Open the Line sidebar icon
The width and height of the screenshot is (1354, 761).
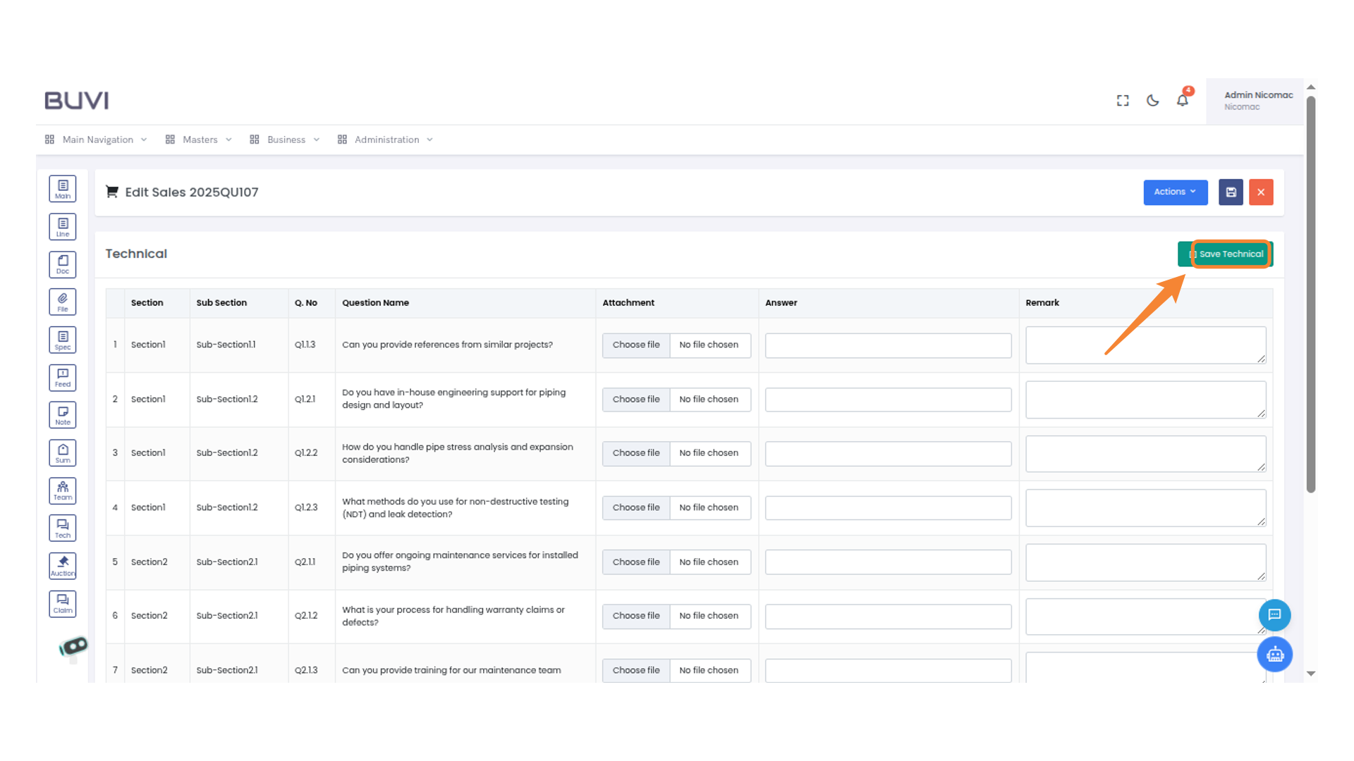click(x=63, y=227)
